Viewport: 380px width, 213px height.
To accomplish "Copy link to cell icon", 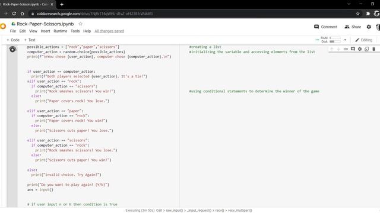I will (346, 49).
